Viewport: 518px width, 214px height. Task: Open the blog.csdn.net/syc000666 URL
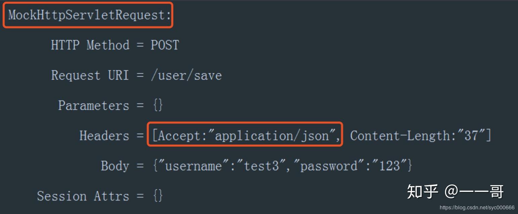(477, 208)
